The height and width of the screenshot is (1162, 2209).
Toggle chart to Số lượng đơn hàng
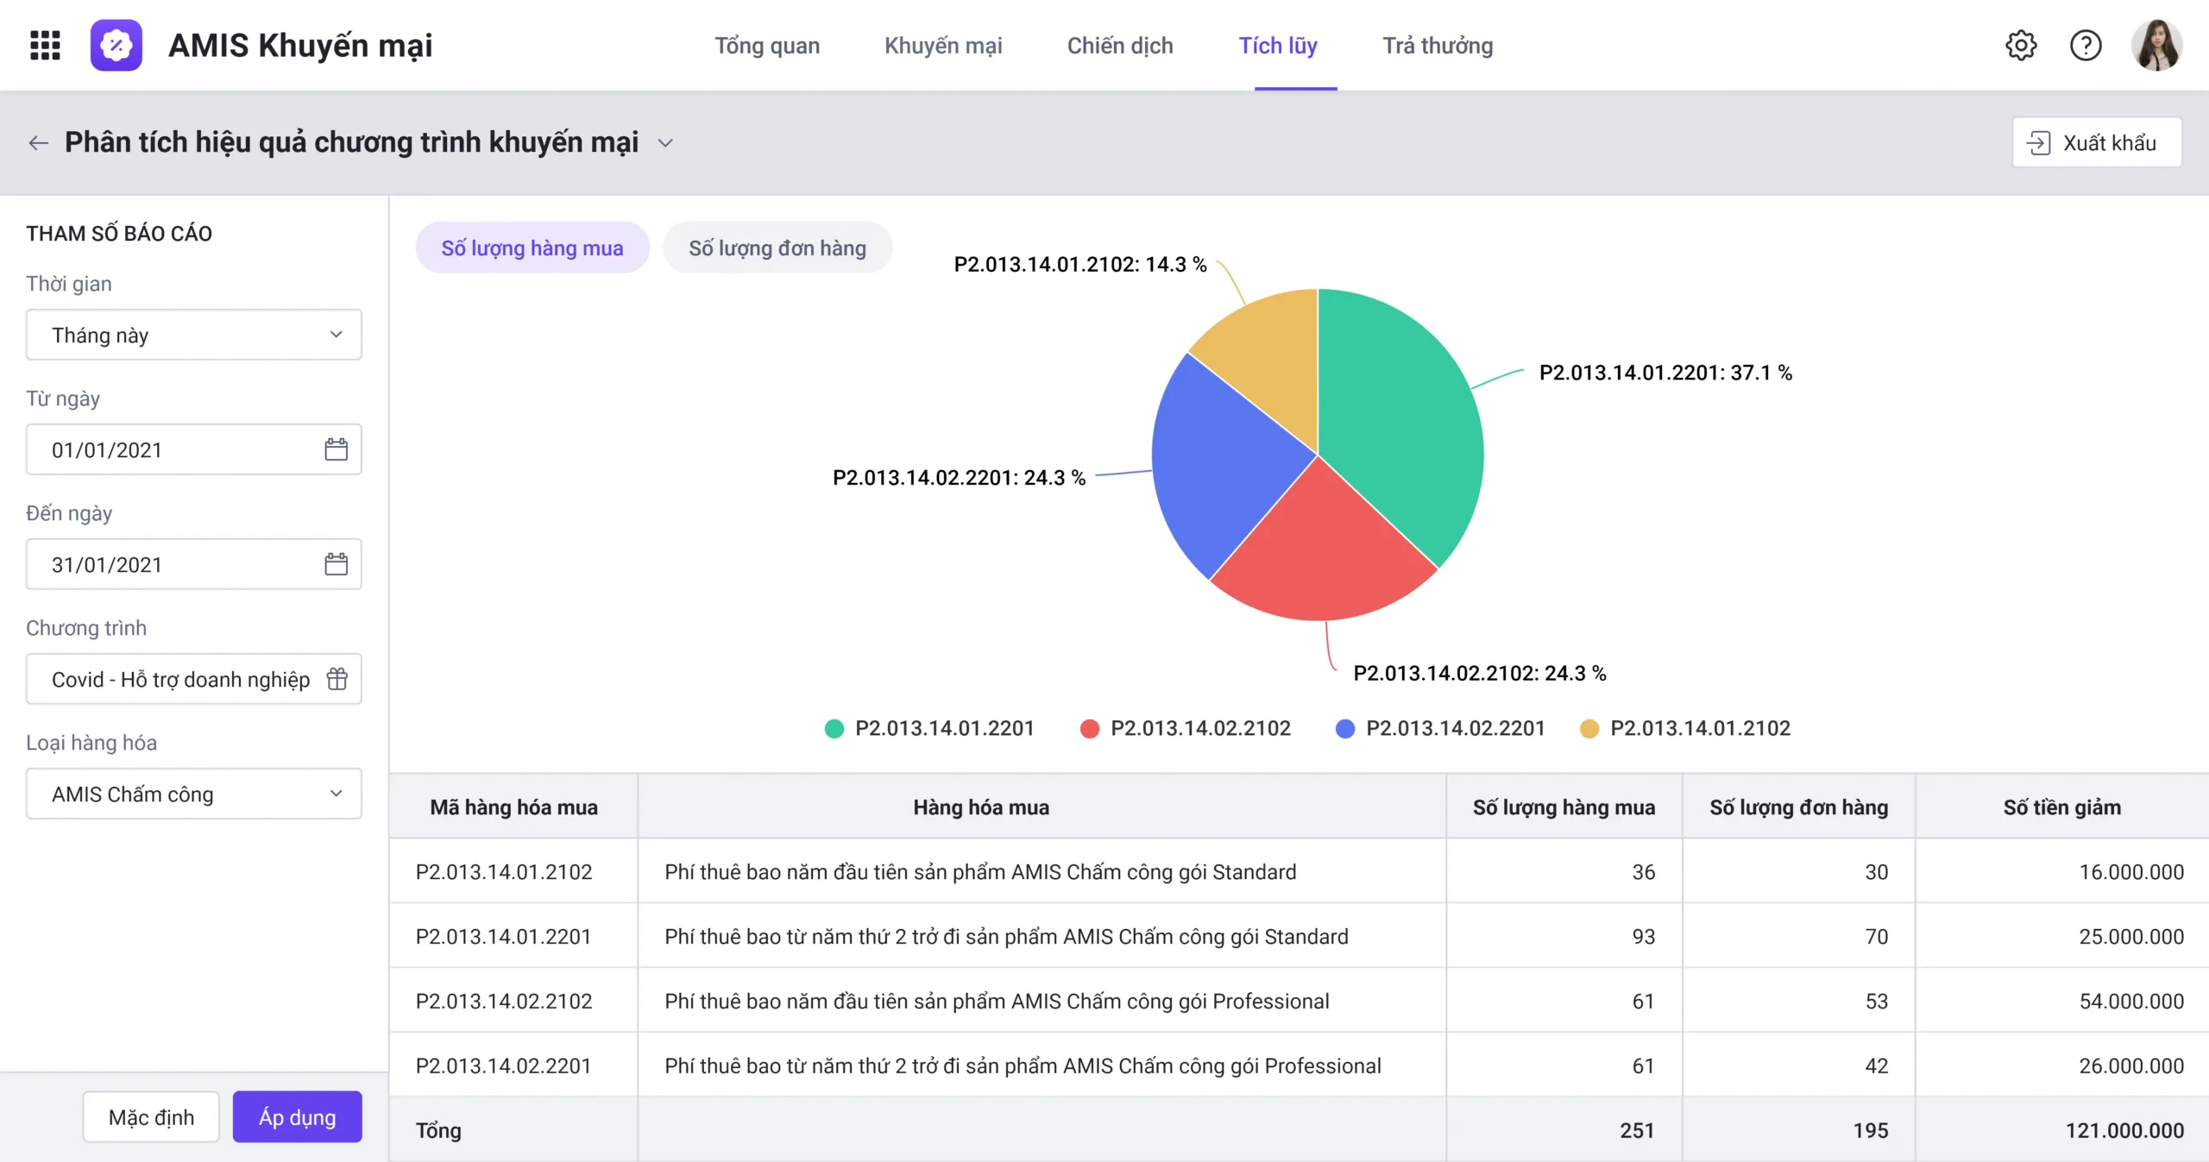[777, 248]
